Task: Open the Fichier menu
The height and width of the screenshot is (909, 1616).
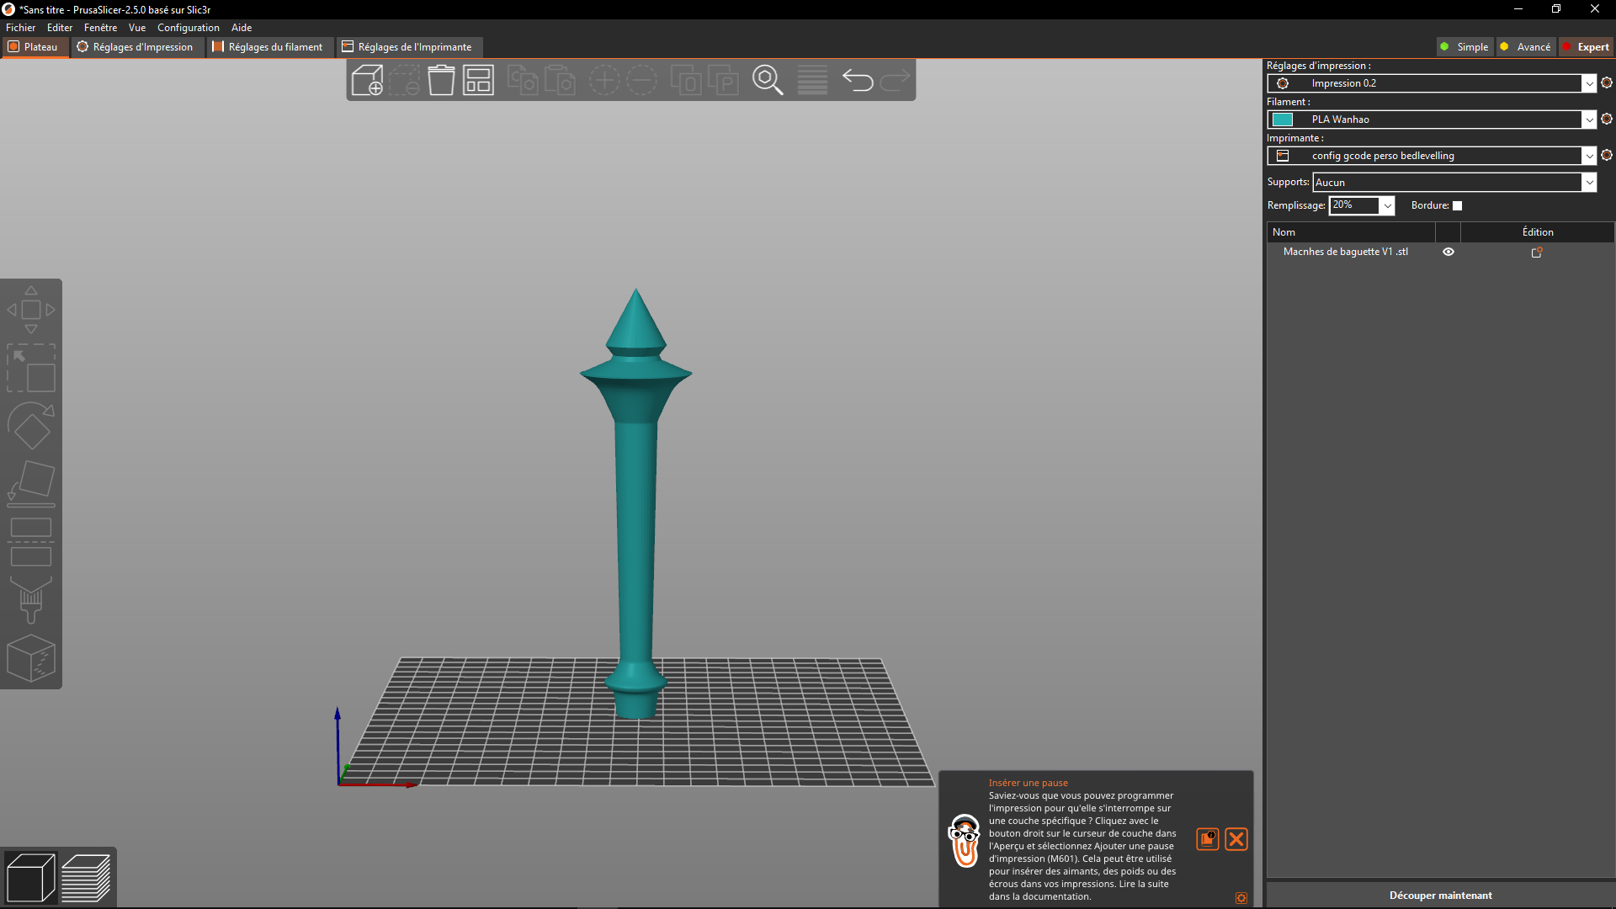Action: [x=20, y=28]
